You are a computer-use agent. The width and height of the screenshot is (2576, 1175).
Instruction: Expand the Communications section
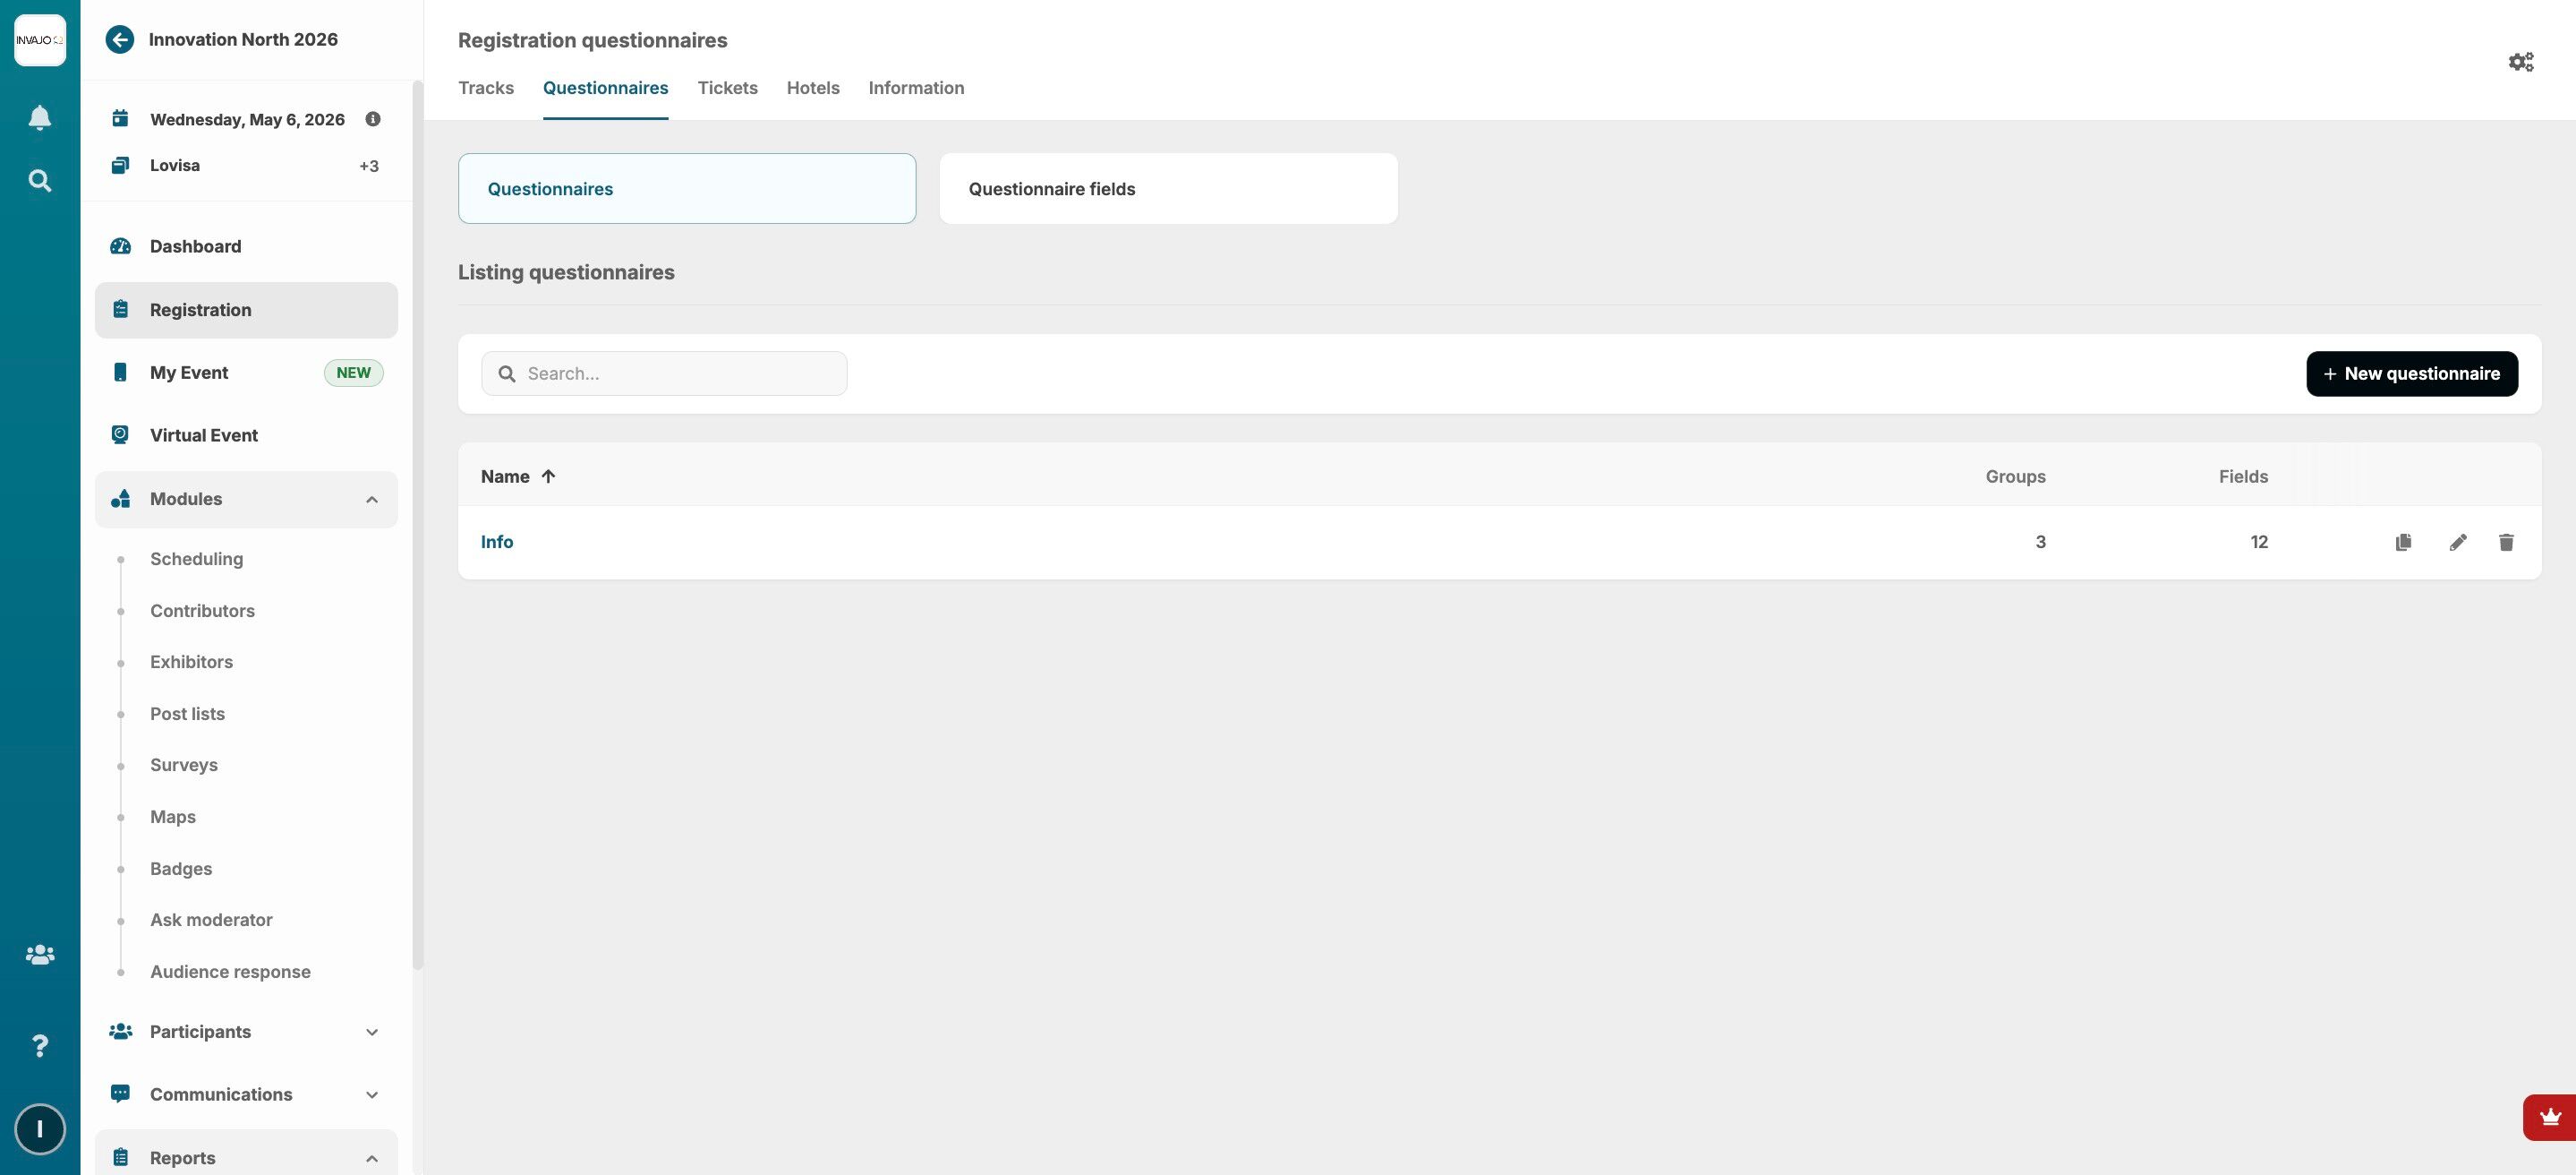(371, 1095)
